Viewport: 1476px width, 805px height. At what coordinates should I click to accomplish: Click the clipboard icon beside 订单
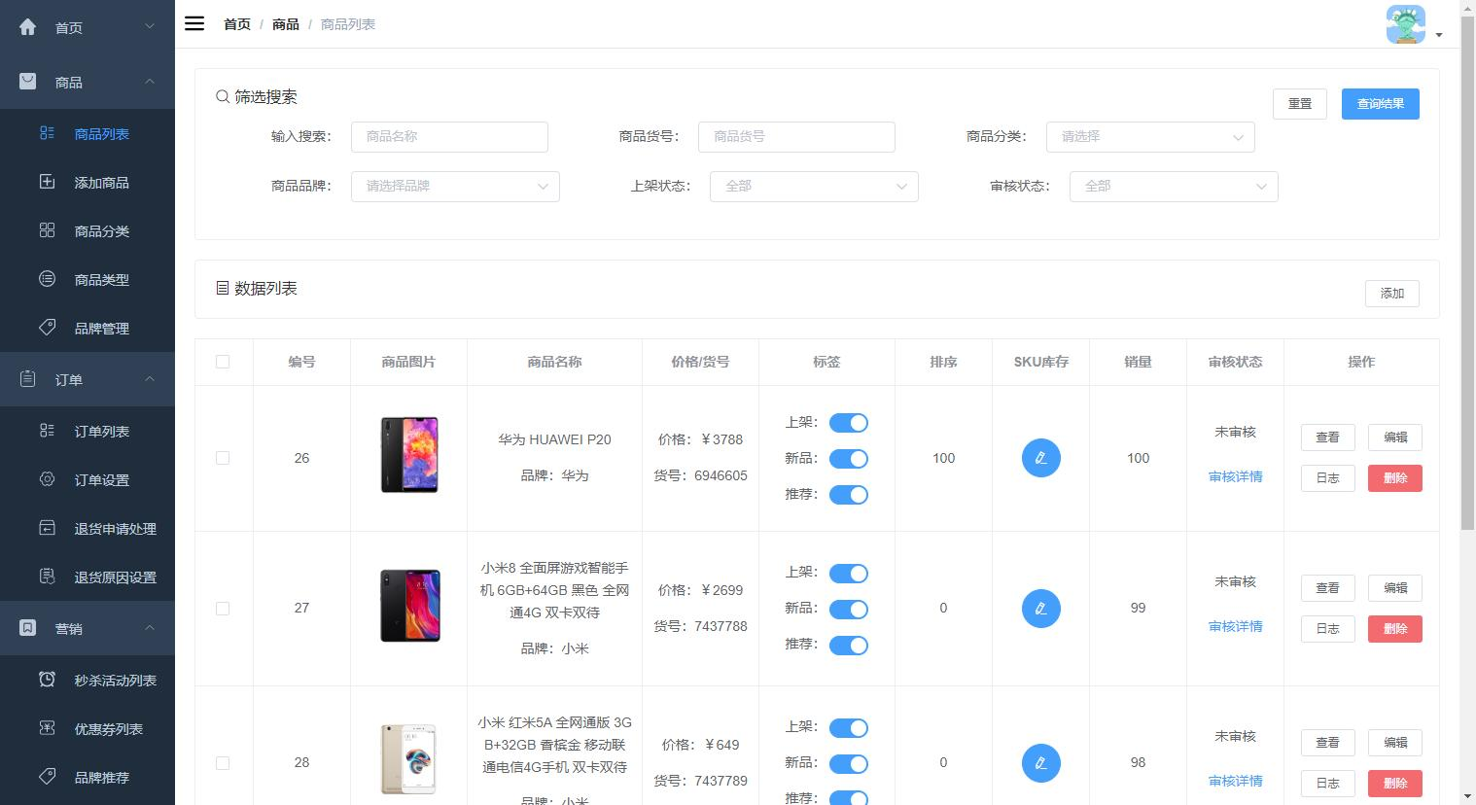tap(27, 379)
